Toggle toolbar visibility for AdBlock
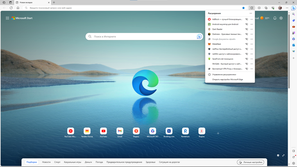The image size is (297, 167). (247, 19)
